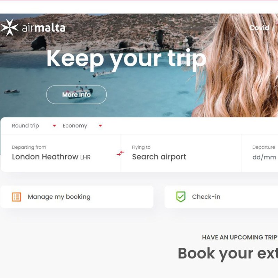
Task: Open the Economy class dropdown arrow
Action: 100,126
